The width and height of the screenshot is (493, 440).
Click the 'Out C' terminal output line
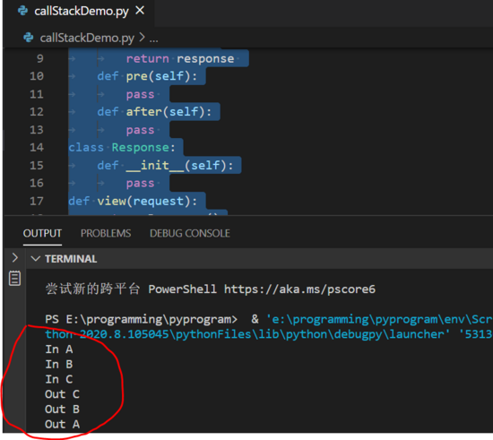(x=62, y=394)
